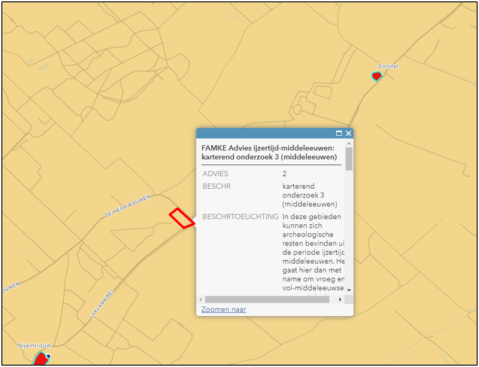Close the FAMKE Advies popup
479x367 pixels.
tap(349, 133)
